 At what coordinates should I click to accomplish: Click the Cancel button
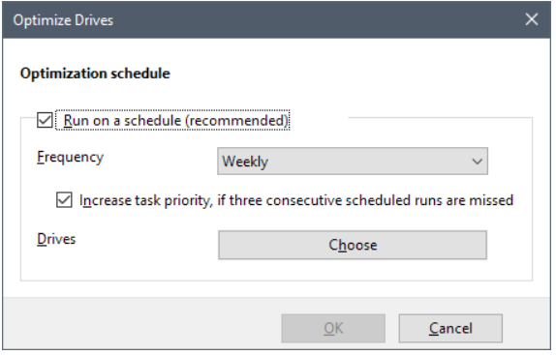tap(450, 328)
